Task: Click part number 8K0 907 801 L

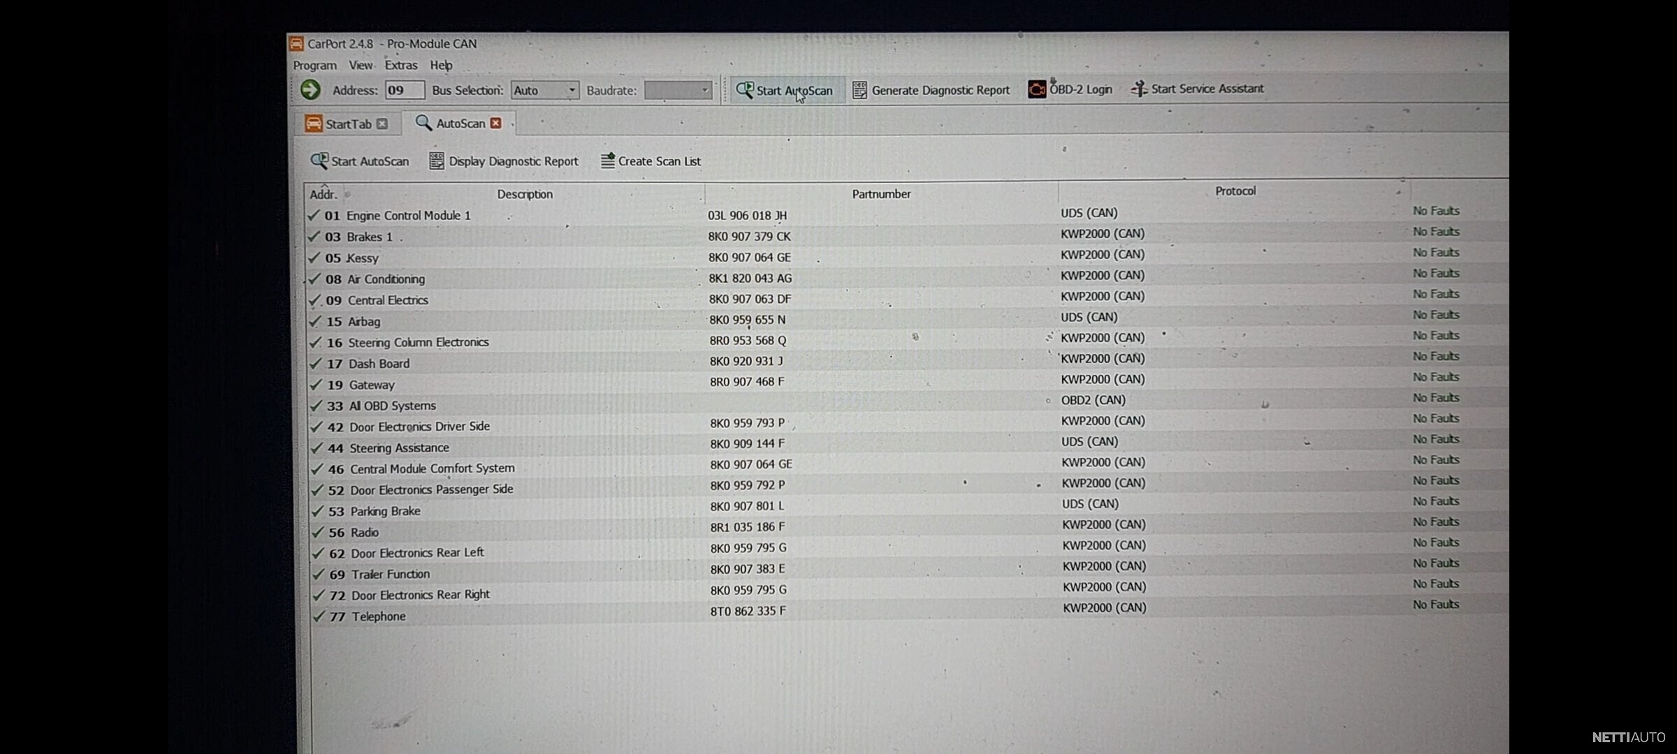Action: pyautogui.click(x=747, y=505)
